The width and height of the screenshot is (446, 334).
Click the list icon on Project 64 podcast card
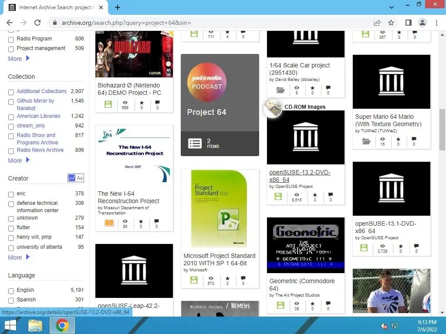[195, 144]
